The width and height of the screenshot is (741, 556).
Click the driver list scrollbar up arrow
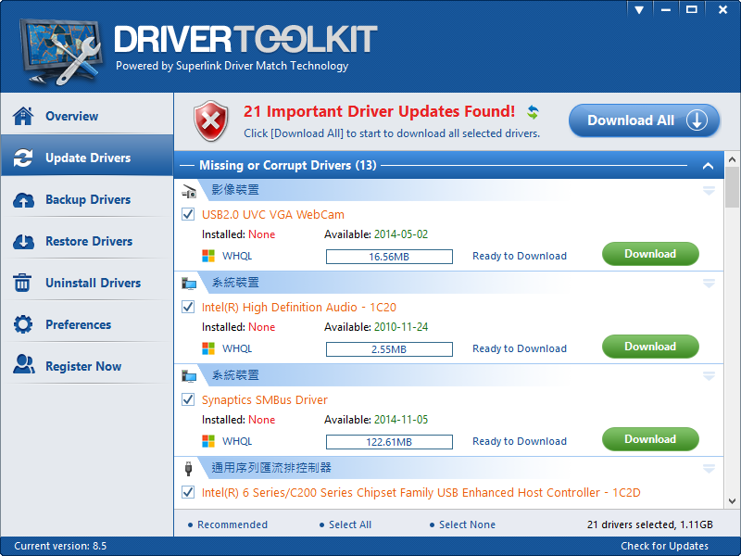point(732,159)
